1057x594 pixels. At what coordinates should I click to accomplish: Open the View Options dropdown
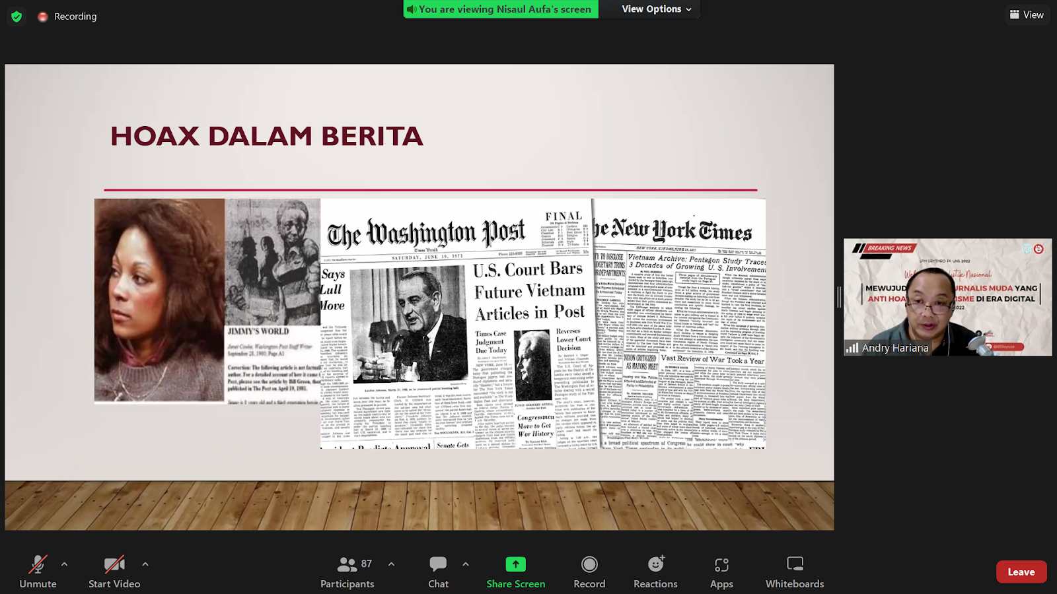click(657, 9)
